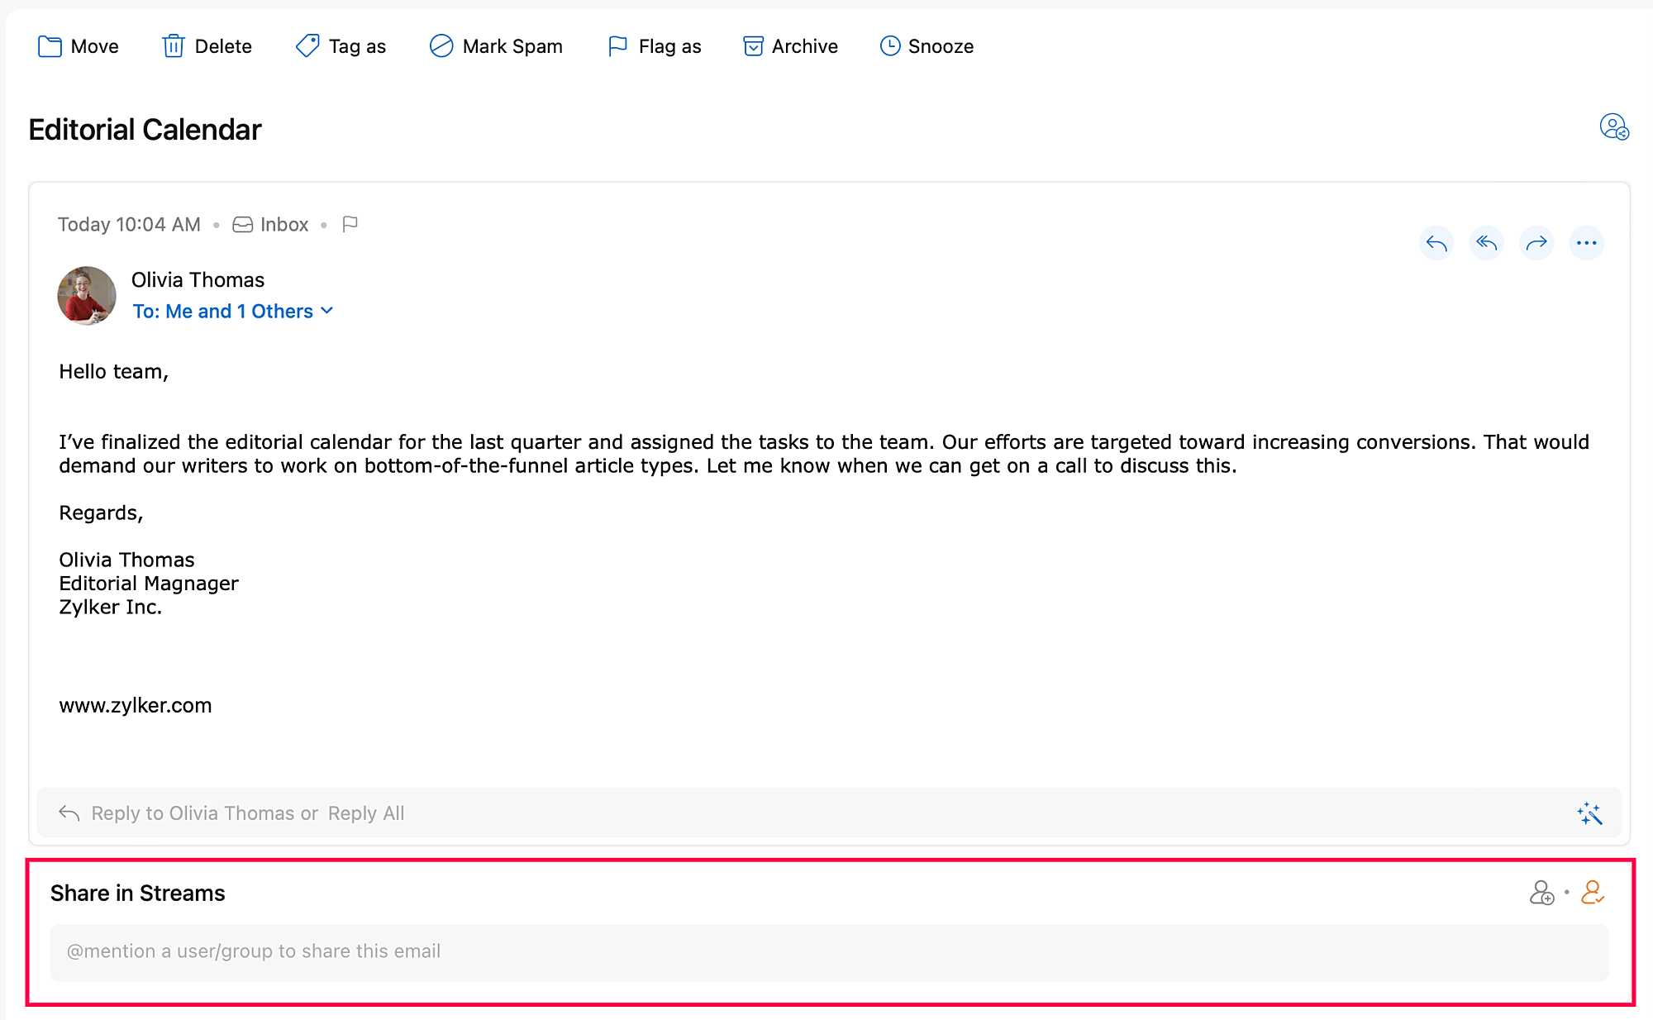Click the Forward arrow icon

click(x=1536, y=243)
